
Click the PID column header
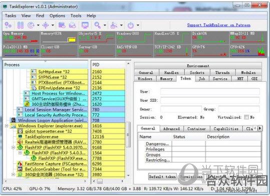pyautogui.click(x=109, y=65)
